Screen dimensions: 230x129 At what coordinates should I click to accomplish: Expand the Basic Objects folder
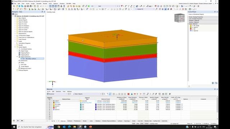(x=15, y=18)
